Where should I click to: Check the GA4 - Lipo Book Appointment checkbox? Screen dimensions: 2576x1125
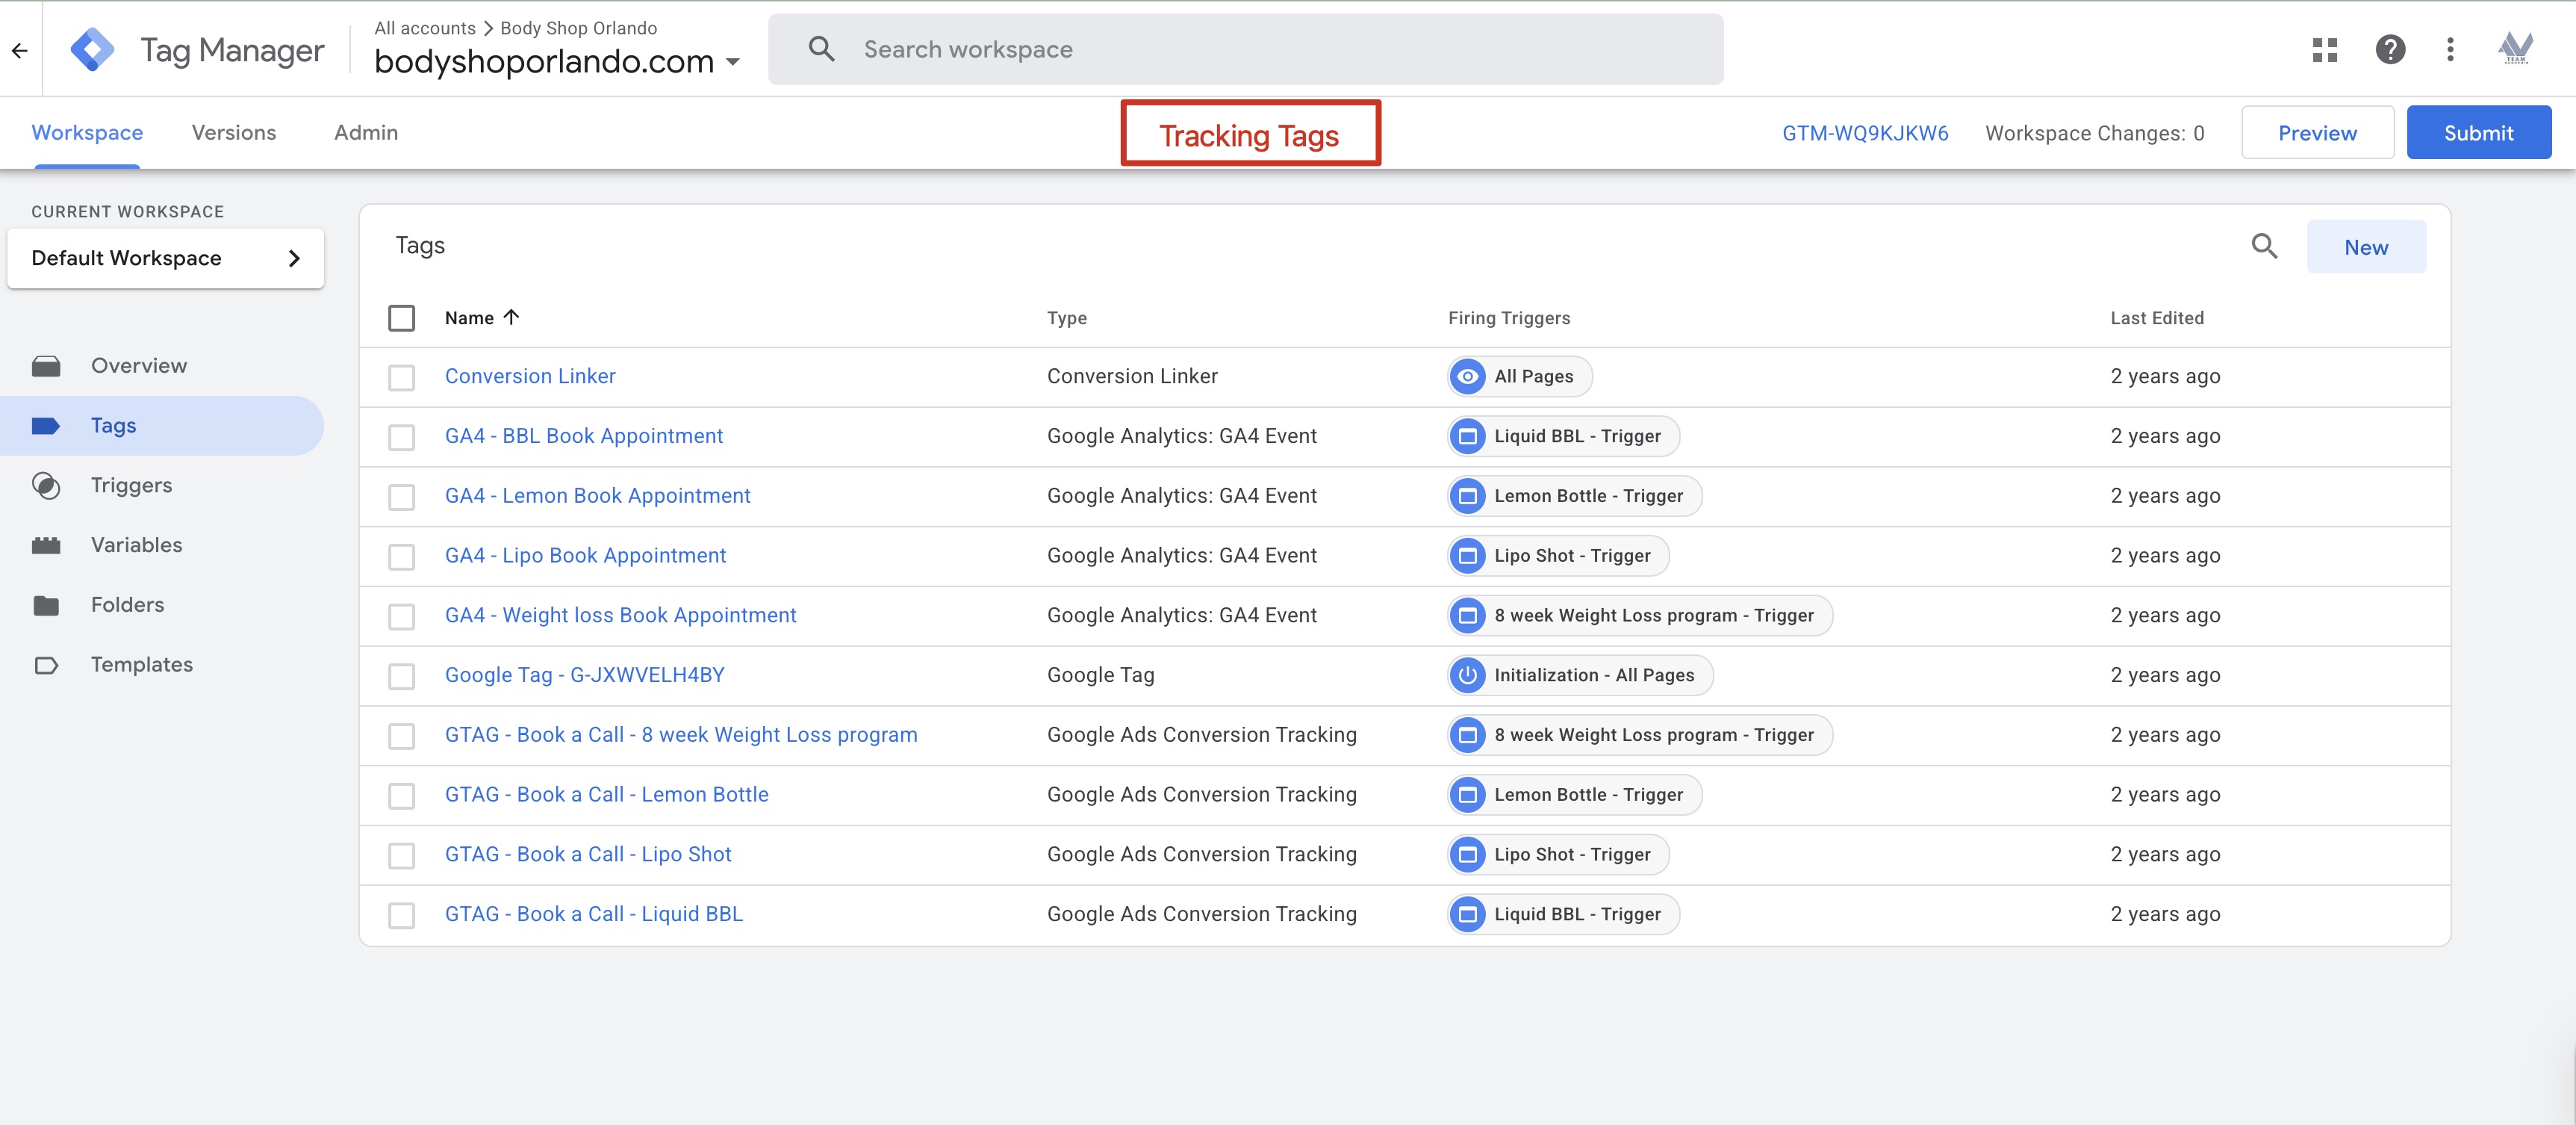click(402, 557)
